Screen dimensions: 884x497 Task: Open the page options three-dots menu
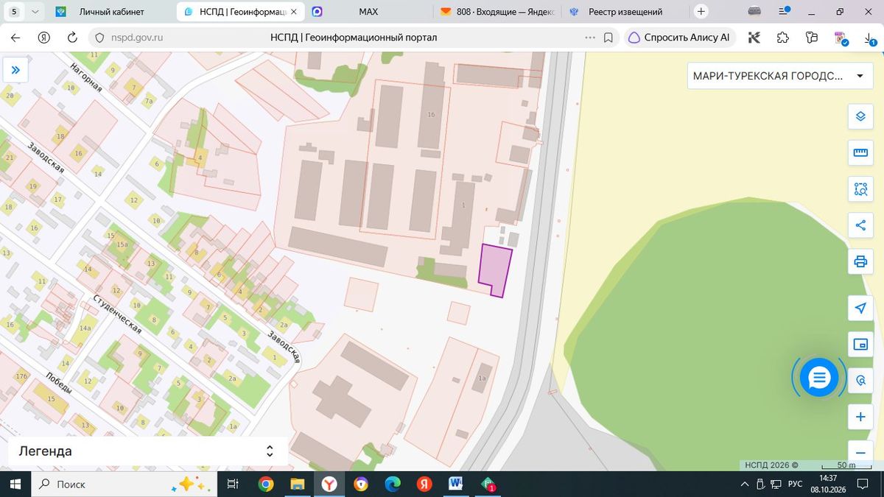(x=589, y=38)
